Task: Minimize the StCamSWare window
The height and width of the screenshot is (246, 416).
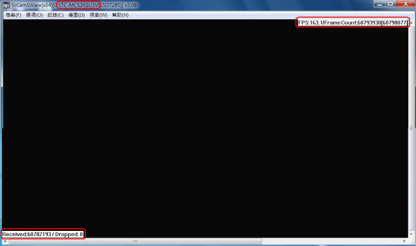Action: pyautogui.click(x=378, y=4)
